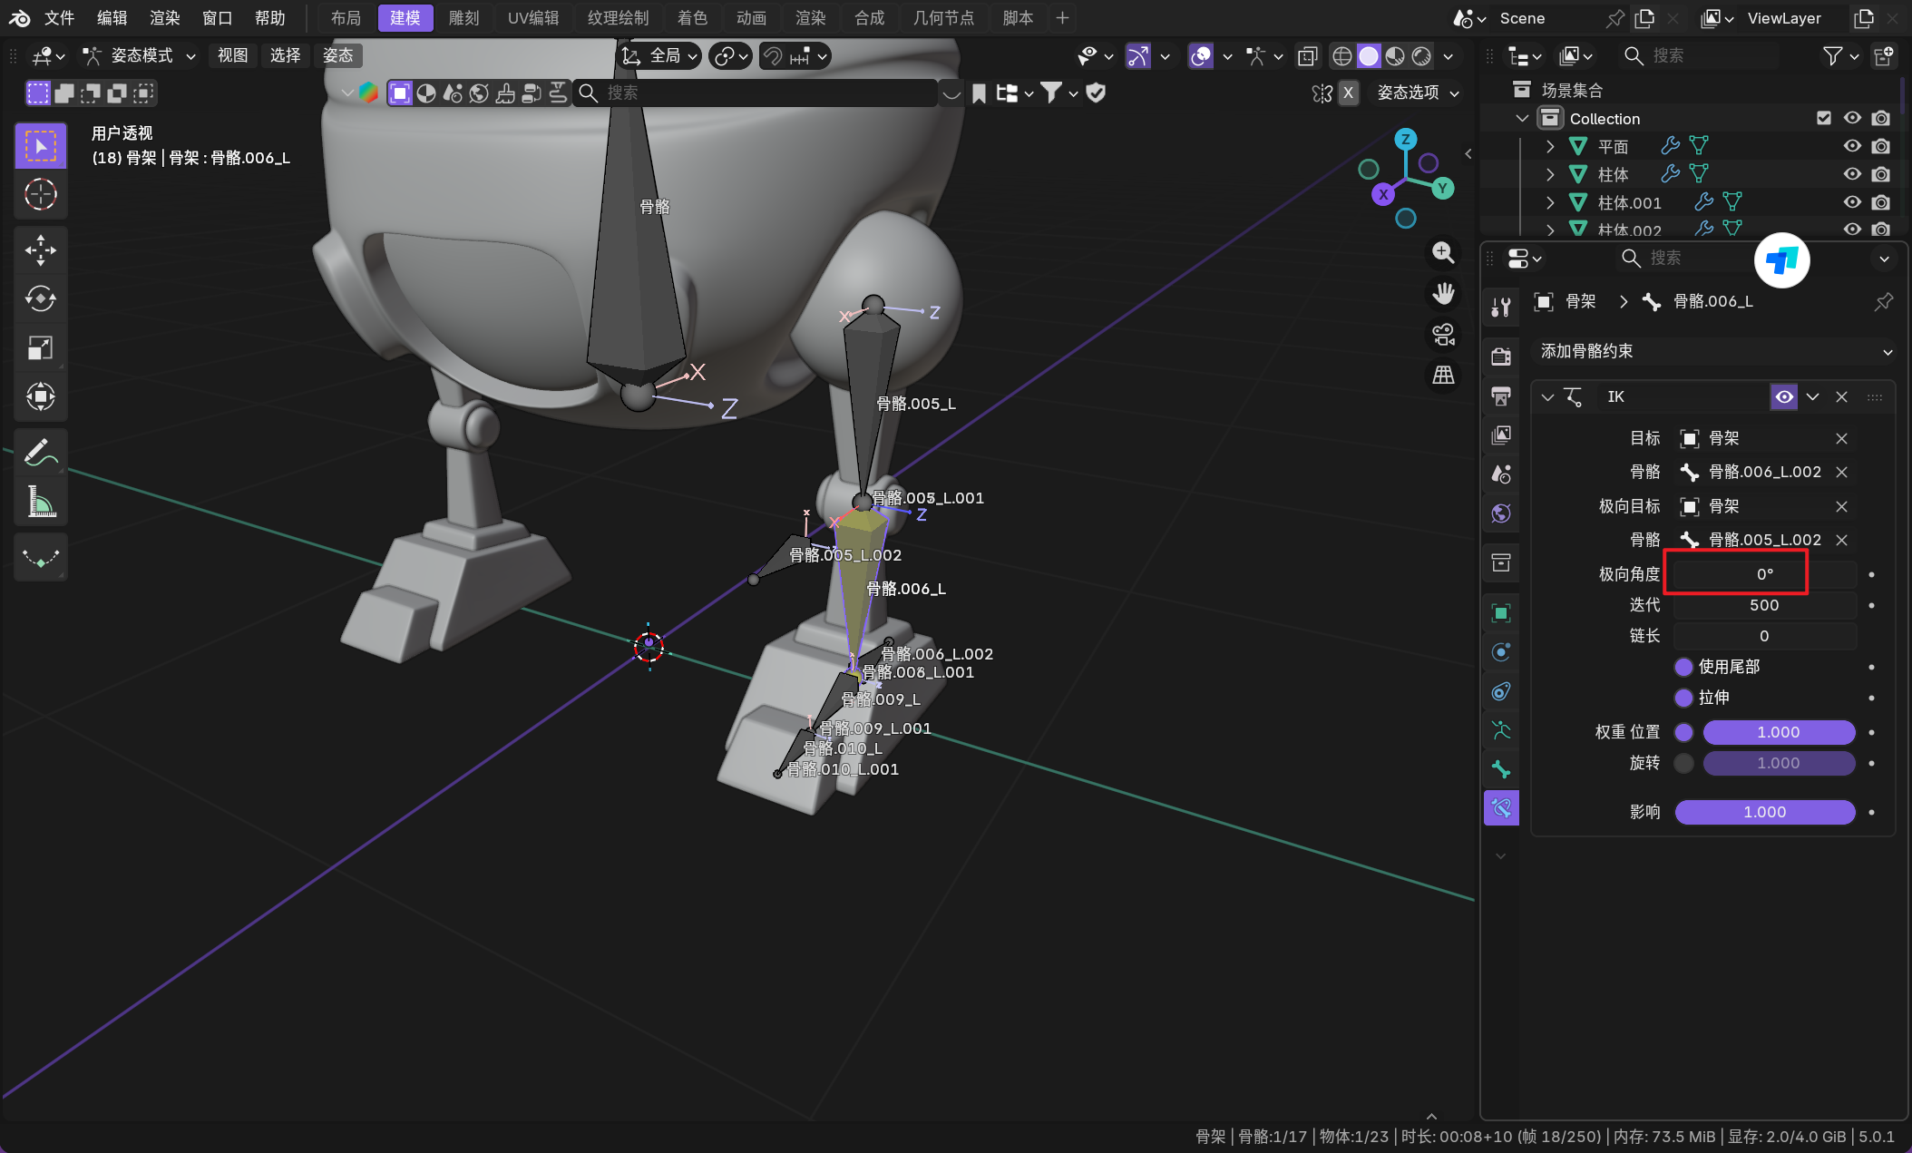Open the 姿态模式 mode dropdown
Viewport: 1912px width, 1153px height.
141,56
